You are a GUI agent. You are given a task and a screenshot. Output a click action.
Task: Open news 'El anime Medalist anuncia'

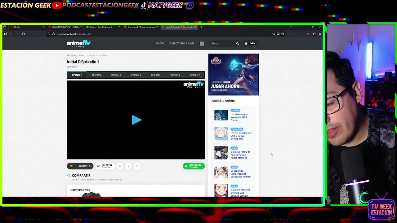(x=240, y=193)
